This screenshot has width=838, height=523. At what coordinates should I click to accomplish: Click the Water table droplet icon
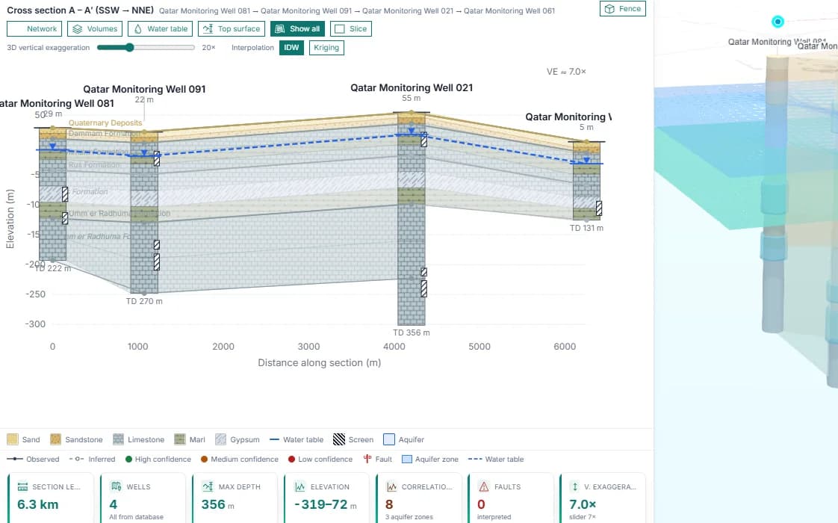138,29
